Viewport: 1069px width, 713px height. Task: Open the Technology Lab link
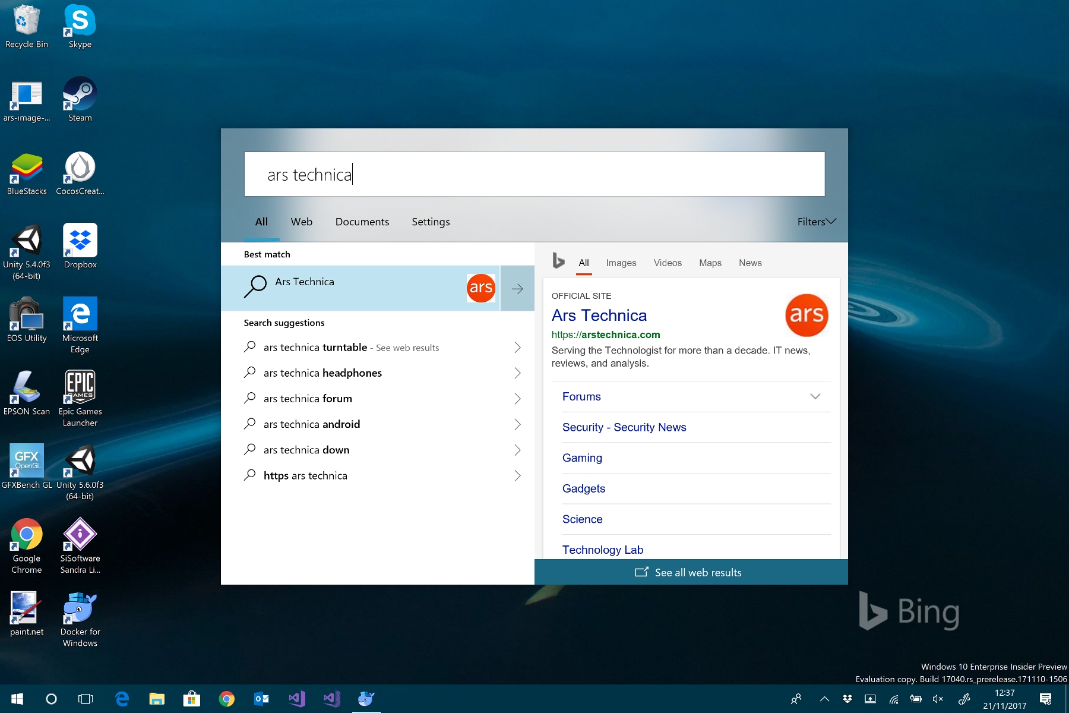[x=603, y=550]
